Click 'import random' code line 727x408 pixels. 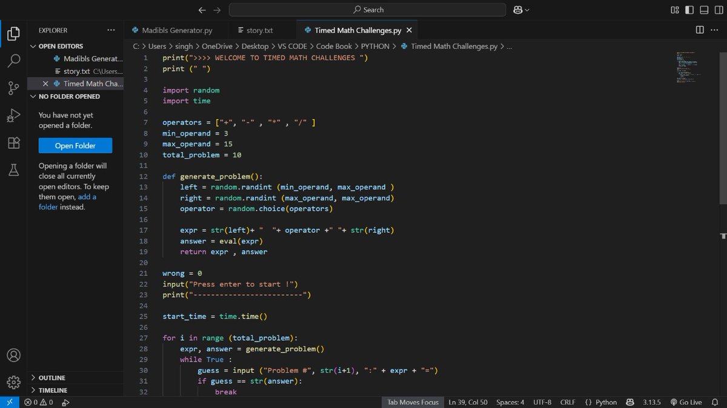point(191,90)
